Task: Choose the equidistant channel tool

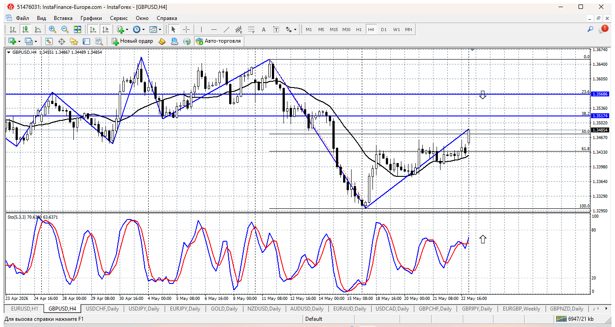Action: [239, 29]
